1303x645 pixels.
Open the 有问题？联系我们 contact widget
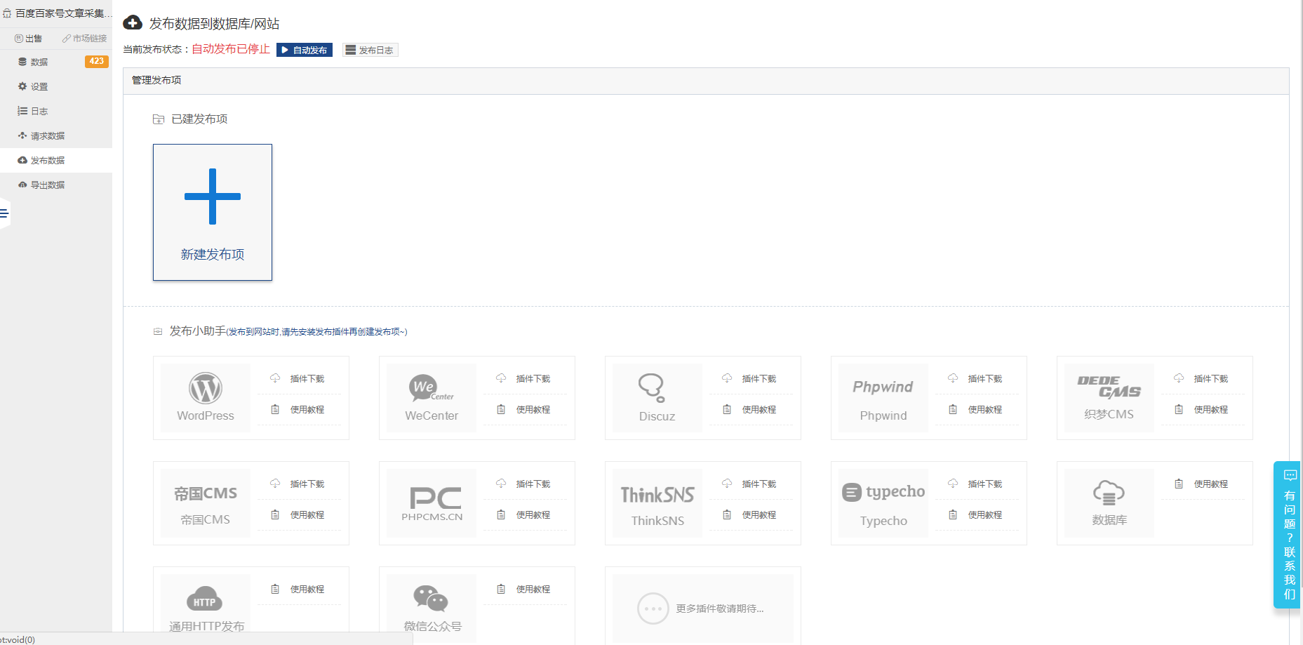(1289, 535)
